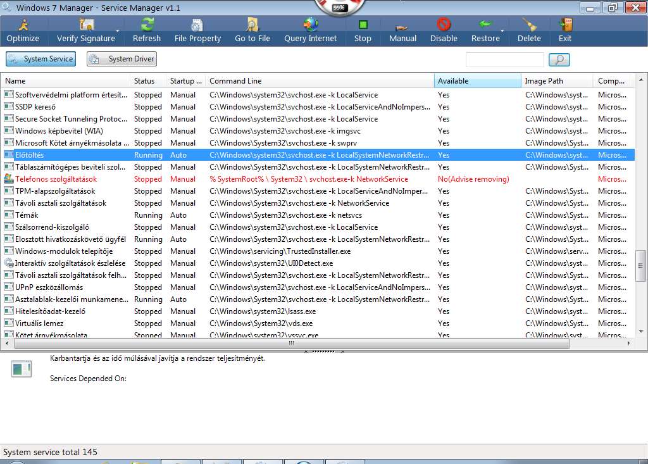Click the Go to File icon
This screenshot has height=464, width=648.
click(252, 25)
